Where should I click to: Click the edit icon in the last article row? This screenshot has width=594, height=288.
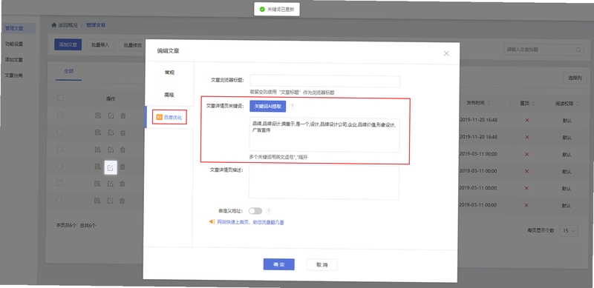point(110,201)
